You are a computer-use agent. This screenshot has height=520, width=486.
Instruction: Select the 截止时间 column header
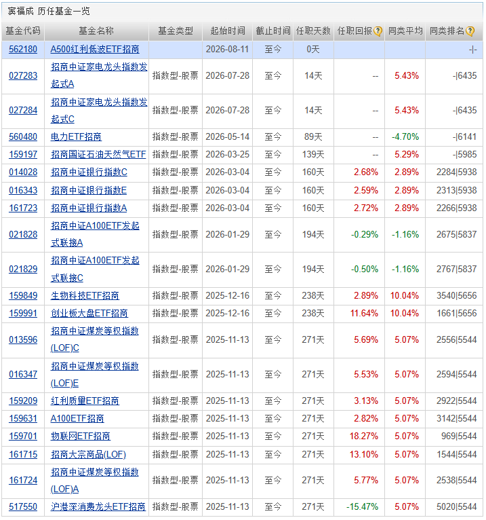(x=272, y=31)
